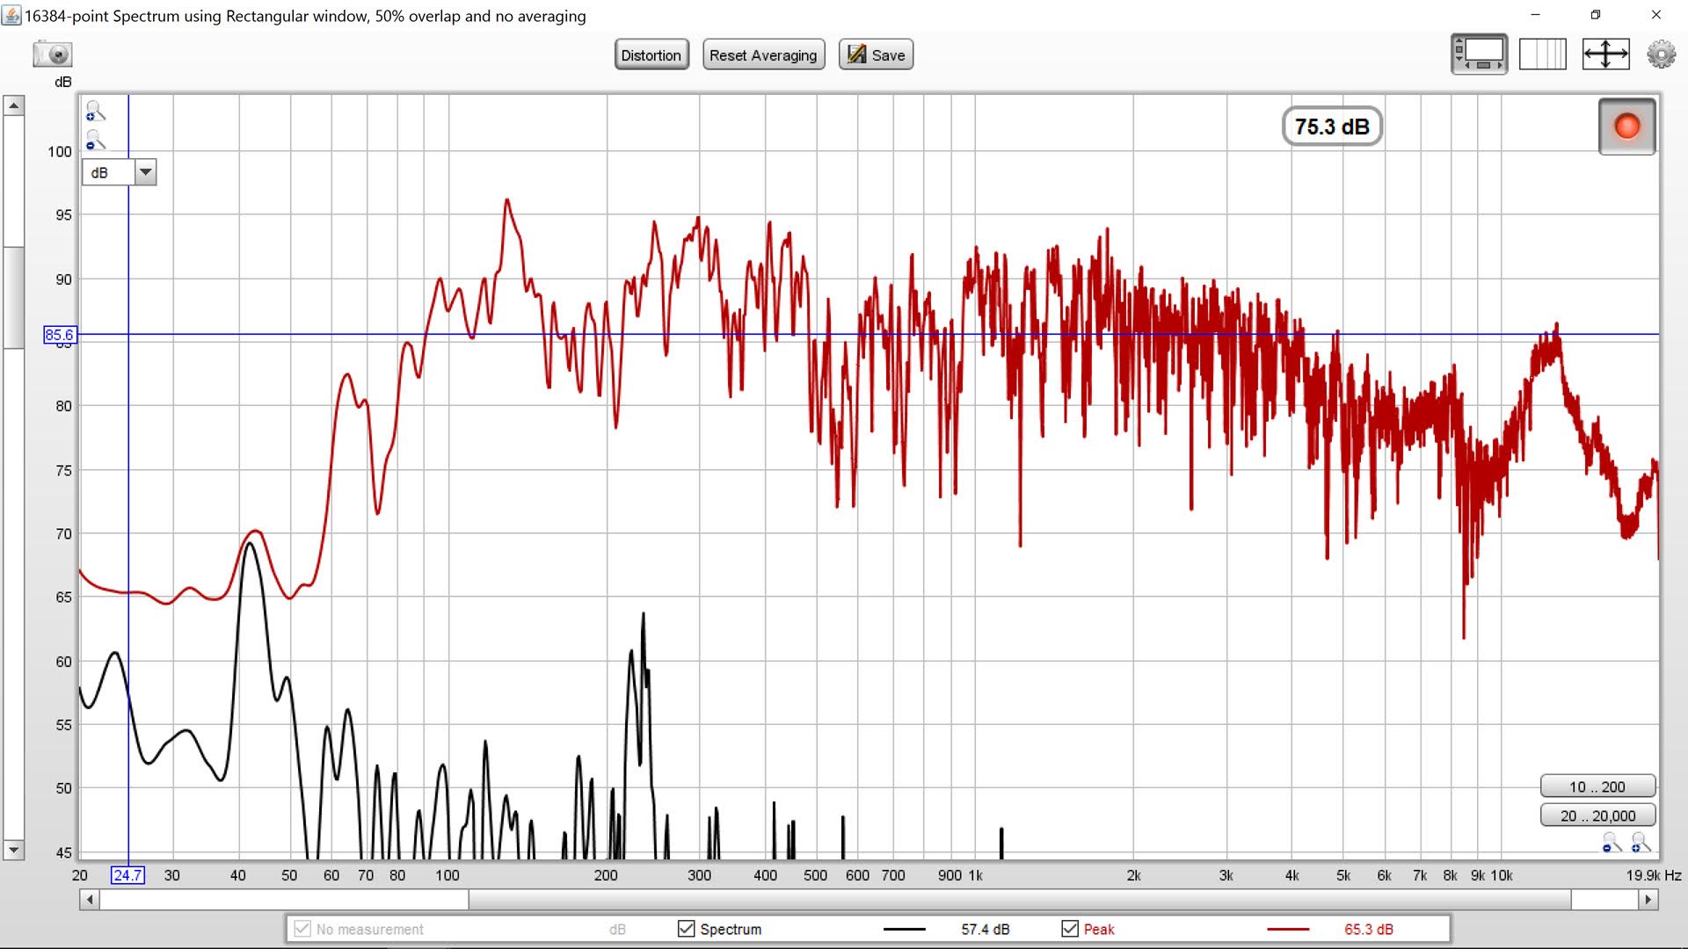Image resolution: width=1688 pixels, height=949 pixels.
Task: Click the app icon in title bar
Action: [11, 15]
